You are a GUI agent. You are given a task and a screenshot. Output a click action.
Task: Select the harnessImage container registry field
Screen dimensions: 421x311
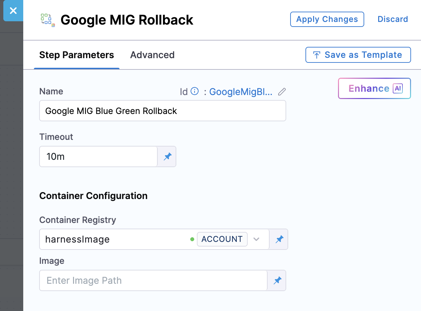(113, 239)
